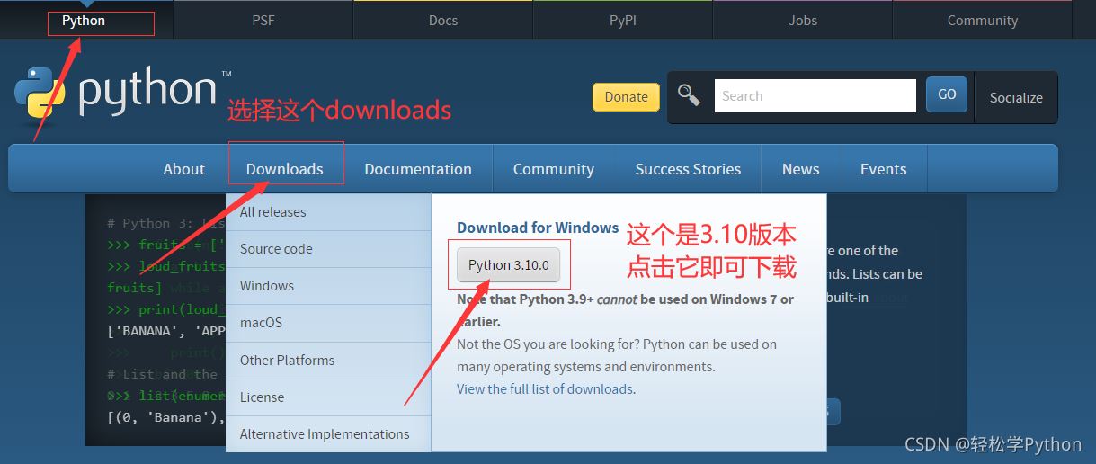Click the Python 3.10.0 download button

pos(508,265)
